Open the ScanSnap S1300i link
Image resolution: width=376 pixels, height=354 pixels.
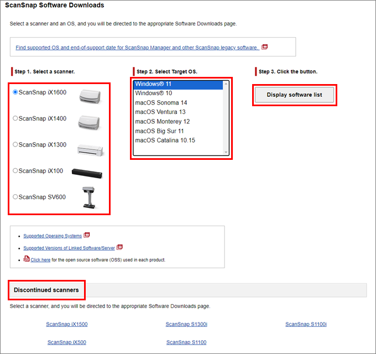tap(186, 324)
